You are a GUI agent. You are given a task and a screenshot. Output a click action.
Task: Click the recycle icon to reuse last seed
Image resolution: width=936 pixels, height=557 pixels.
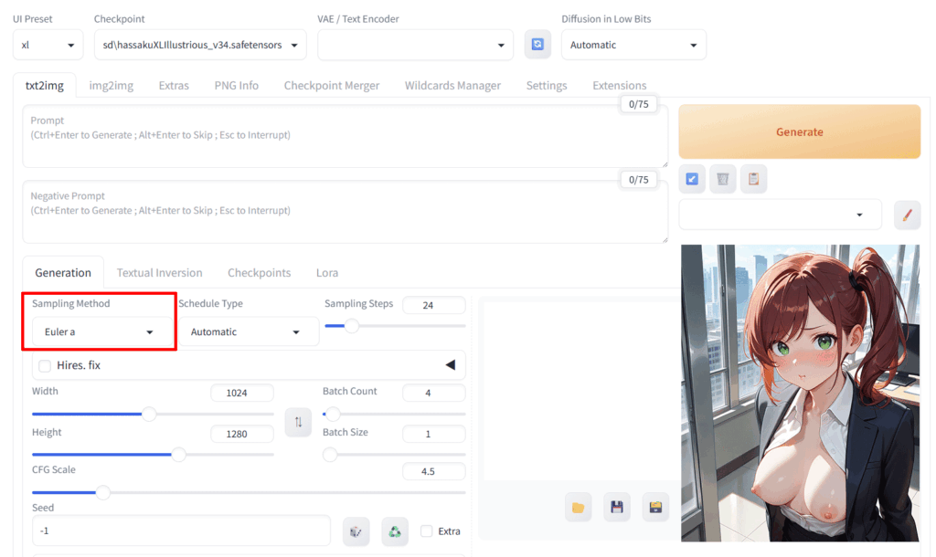394,531
